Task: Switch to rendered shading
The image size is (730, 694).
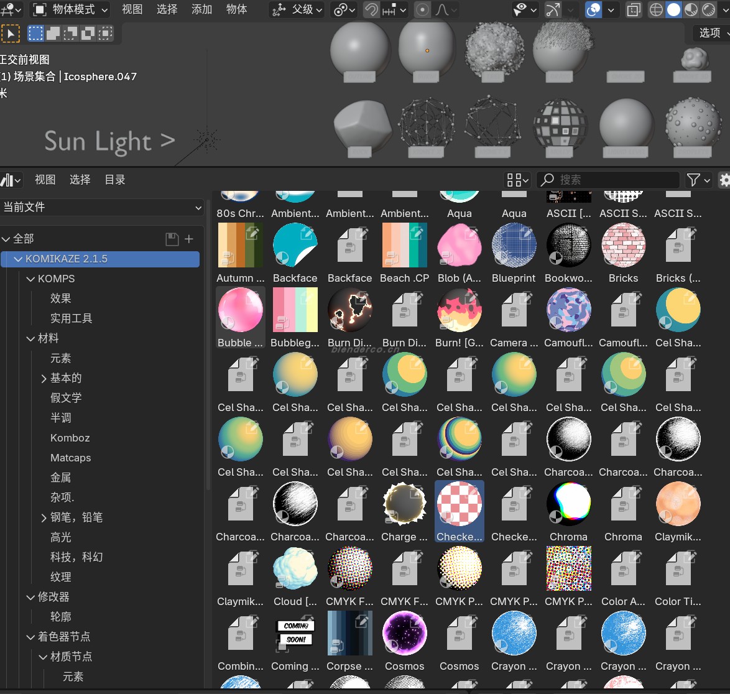Action: tap(709, 9)
